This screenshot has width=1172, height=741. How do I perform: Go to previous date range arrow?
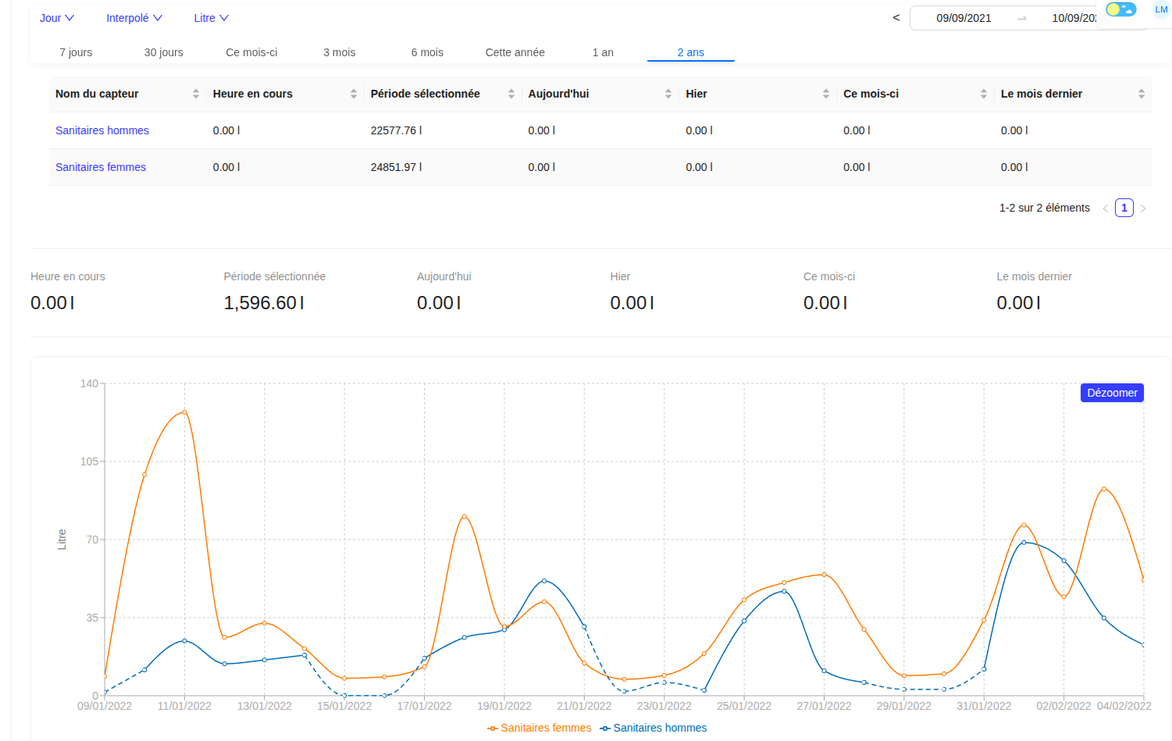[896, 18]
